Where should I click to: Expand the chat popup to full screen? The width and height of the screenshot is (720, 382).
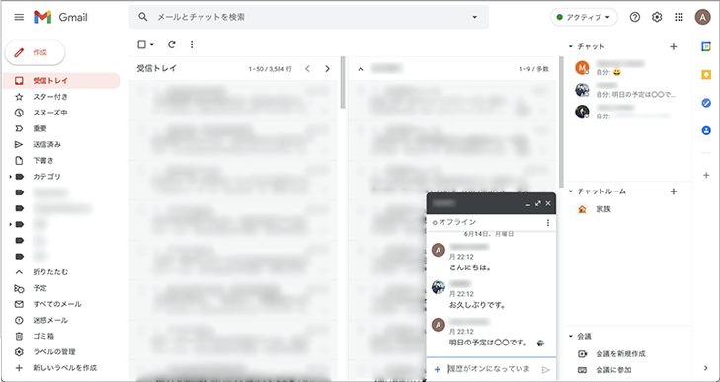[538, 203]
